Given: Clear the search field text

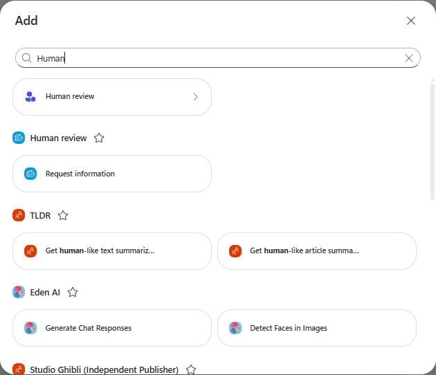Looking at the screenshot, I should click(409, 58).
